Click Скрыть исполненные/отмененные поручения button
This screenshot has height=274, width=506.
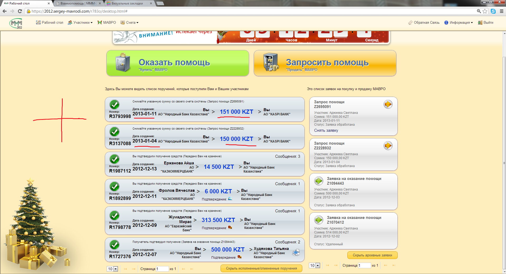point(261,268)
